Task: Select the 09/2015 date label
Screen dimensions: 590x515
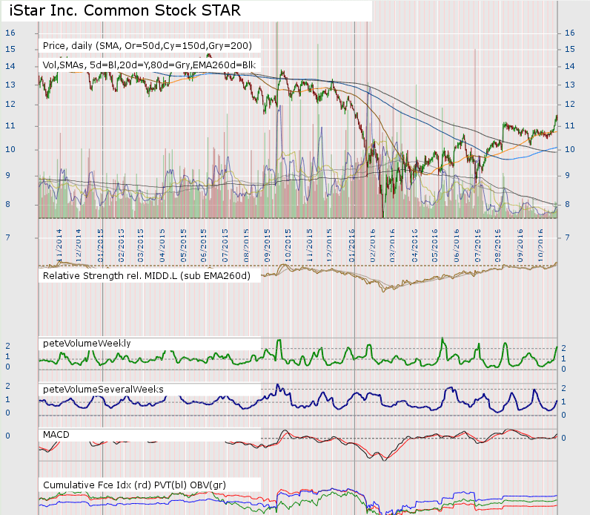Action: click(267, 246)
